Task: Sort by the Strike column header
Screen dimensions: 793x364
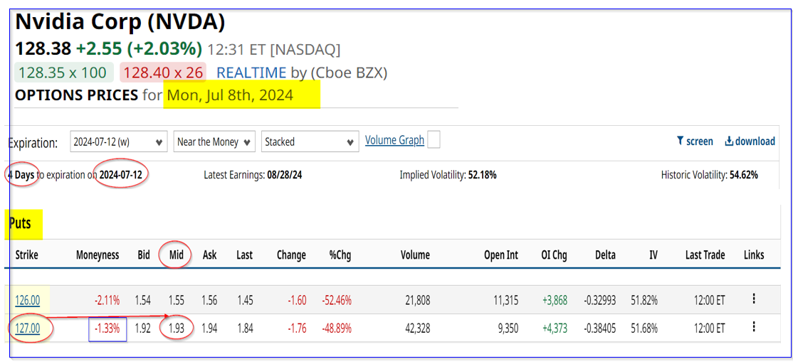Action: (x=26, y=255)
